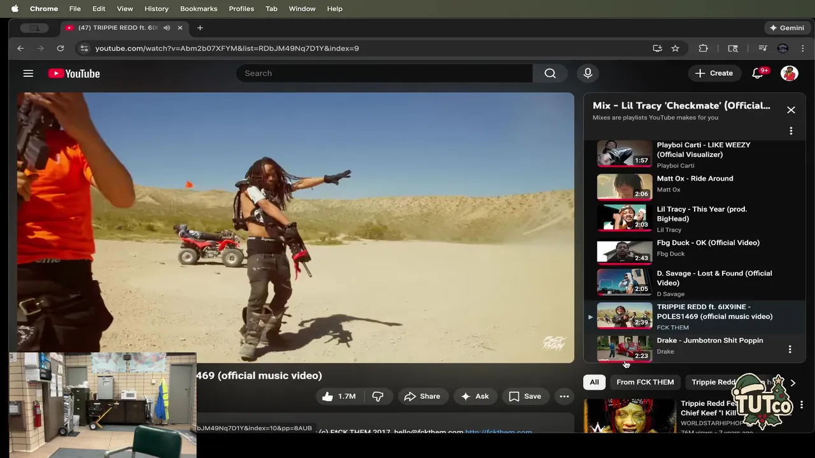Open the Chrome extensions puzzle icon
The image size is (815, 458).
[x=703, y=48]
